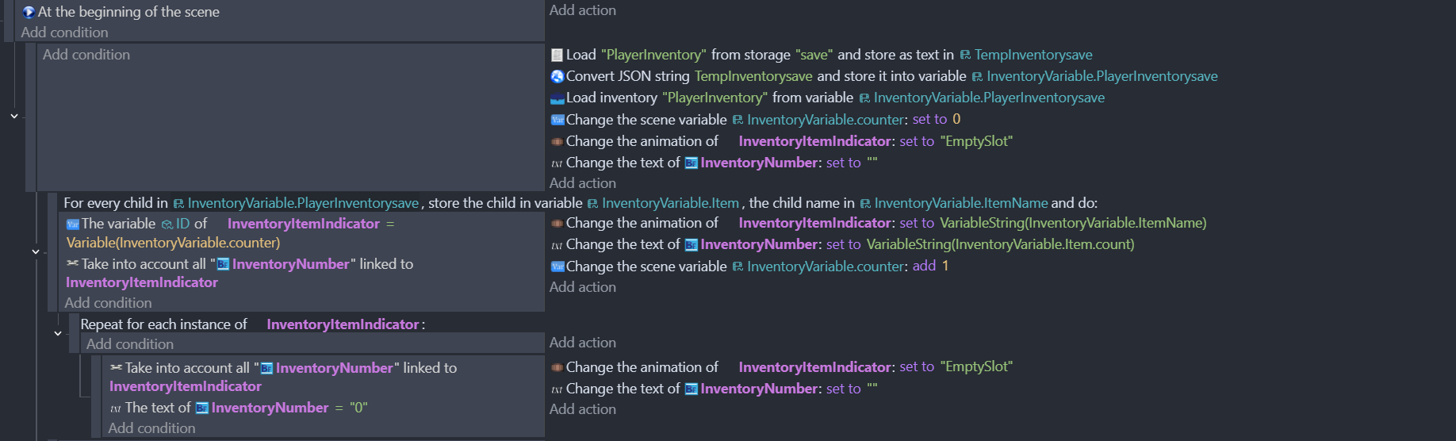1456x441 pixels.
Task: Select the counter set to 0 value
Action: (956, 119)
